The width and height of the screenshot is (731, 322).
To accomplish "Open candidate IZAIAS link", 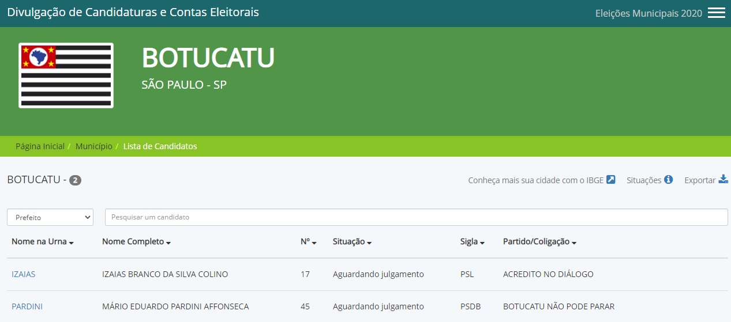I will click(x=24, y=274).
